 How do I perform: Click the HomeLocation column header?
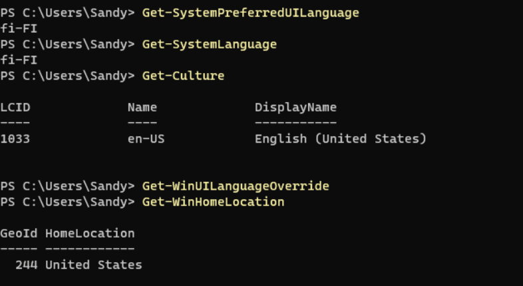[90, 234]
